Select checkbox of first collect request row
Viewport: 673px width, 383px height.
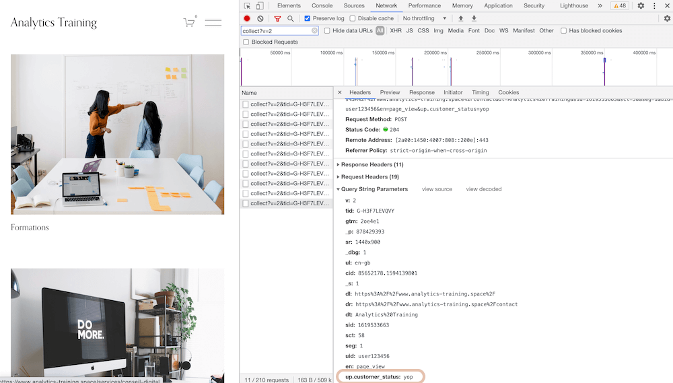246,104
